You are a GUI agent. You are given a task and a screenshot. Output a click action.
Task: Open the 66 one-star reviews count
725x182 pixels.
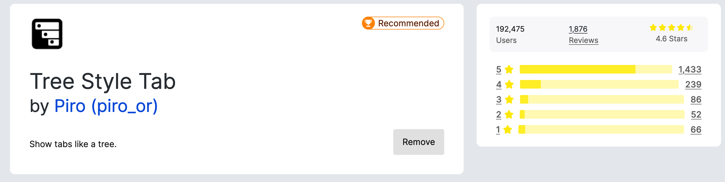pyautogui.click(x=696, y=130)
